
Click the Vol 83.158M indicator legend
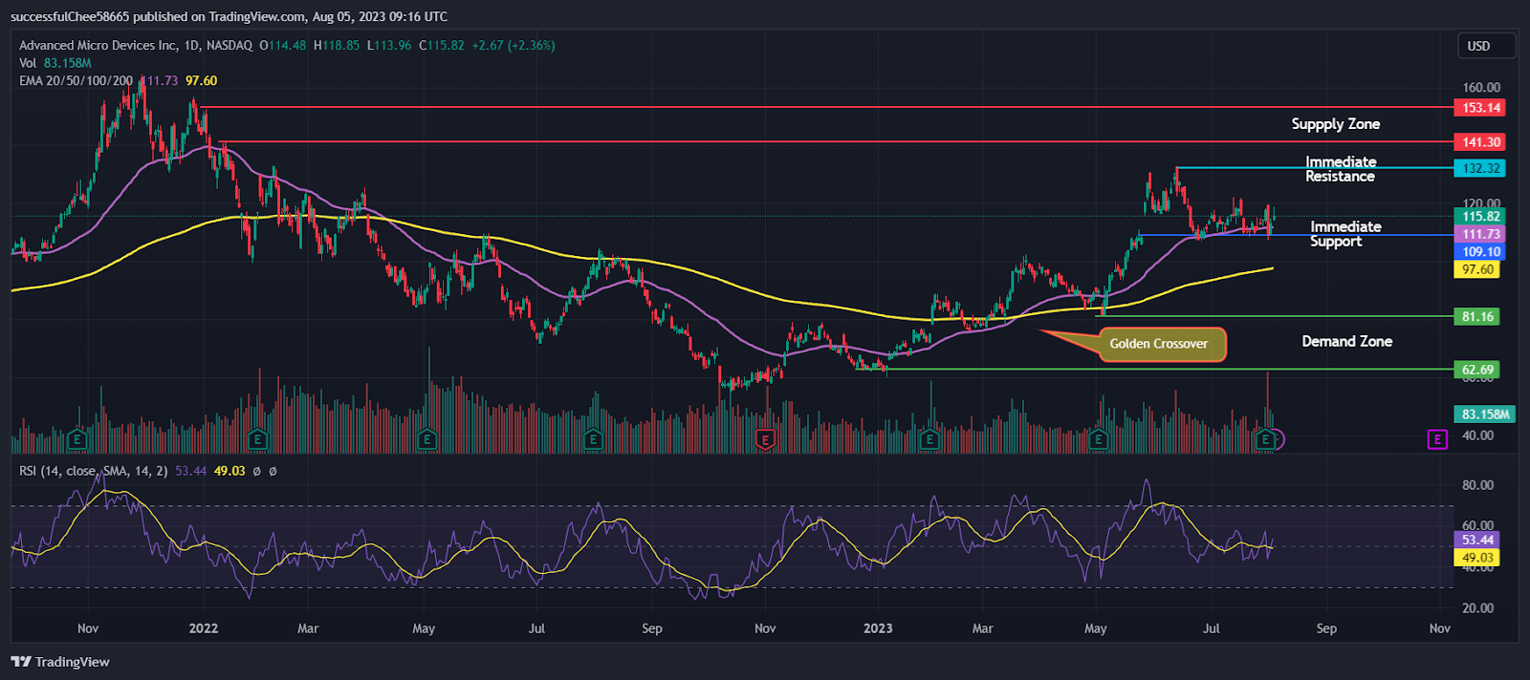click(55, 63)
